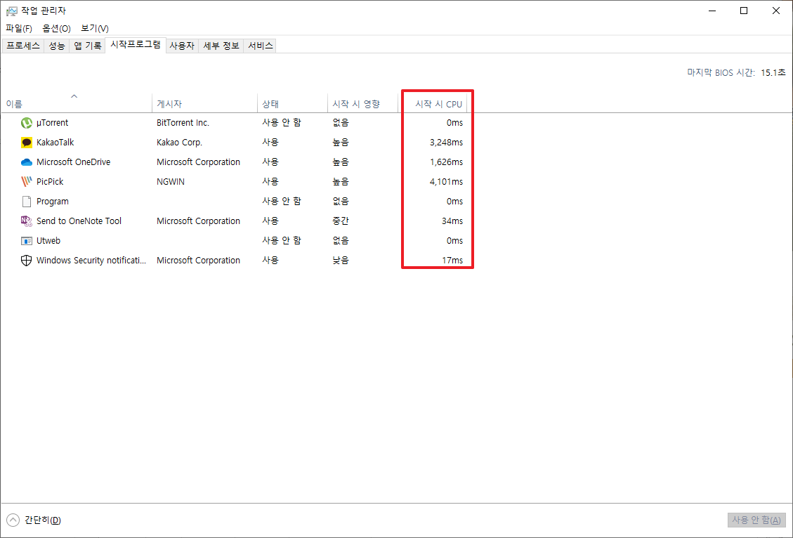This screenshot has height=538, width=793.
Task: Open the 보기(V) menu
Action: pyautogui.click(x=95, y=28)
